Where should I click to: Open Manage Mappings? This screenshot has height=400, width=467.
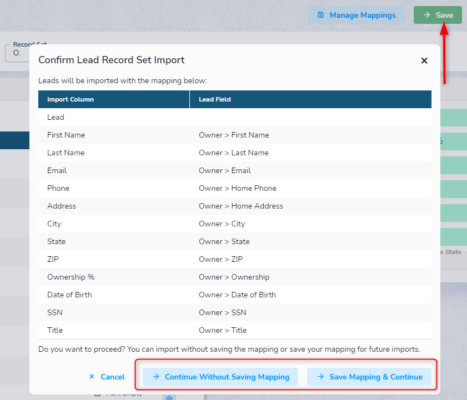(356, 15)
